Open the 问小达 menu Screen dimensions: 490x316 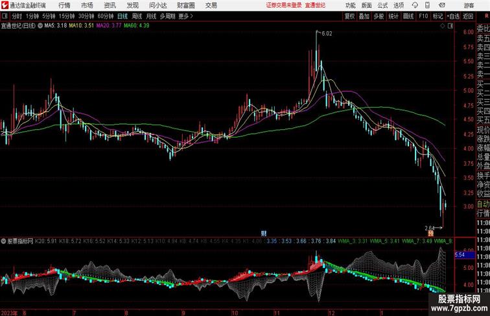[x=158, y=5]
